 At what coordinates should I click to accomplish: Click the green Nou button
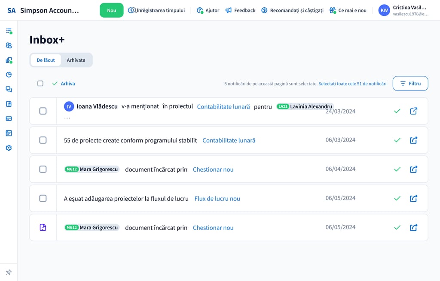tap(111, 10)
